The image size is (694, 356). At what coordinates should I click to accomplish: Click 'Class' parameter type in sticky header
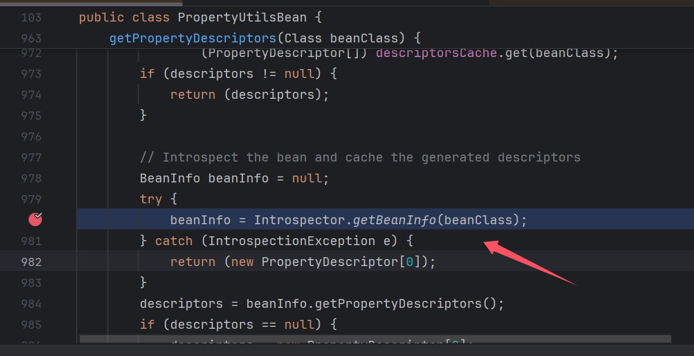303,39
